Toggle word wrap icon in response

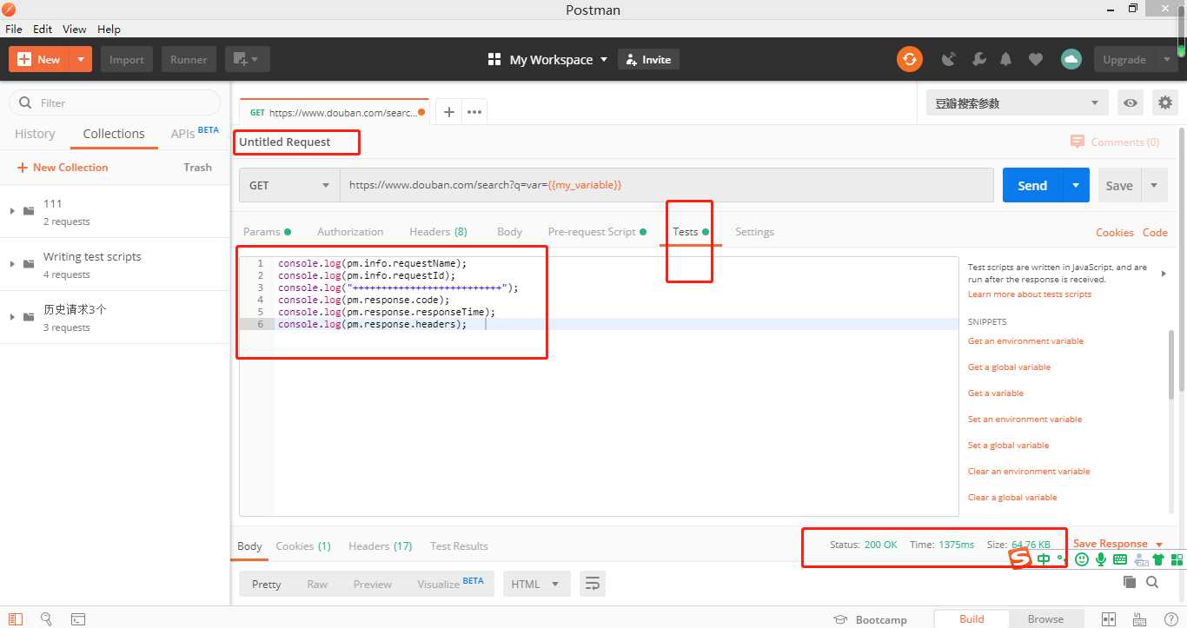tap(592, 584)
